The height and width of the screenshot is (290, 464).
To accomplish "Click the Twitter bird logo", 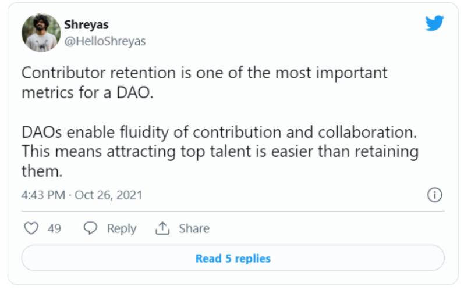I will tap(434, 23).
